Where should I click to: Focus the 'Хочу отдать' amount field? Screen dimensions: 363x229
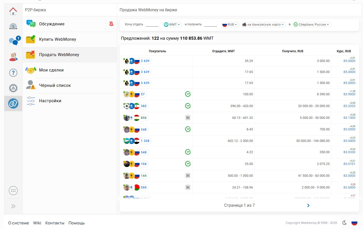pos(152,24)
